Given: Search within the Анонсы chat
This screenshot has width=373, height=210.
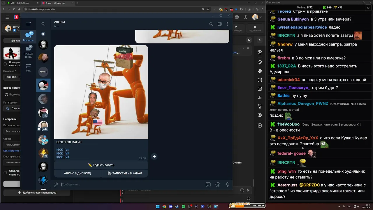Looking at the screenshot, I should click(211, 24).
